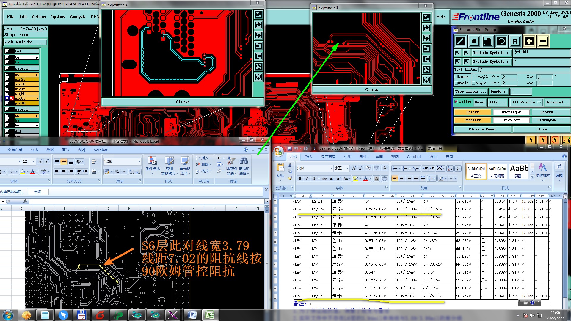Click the Sort A-Z icon in Word paragraph group
Viewport: 571px width, 321px height.
coord(450,168)
